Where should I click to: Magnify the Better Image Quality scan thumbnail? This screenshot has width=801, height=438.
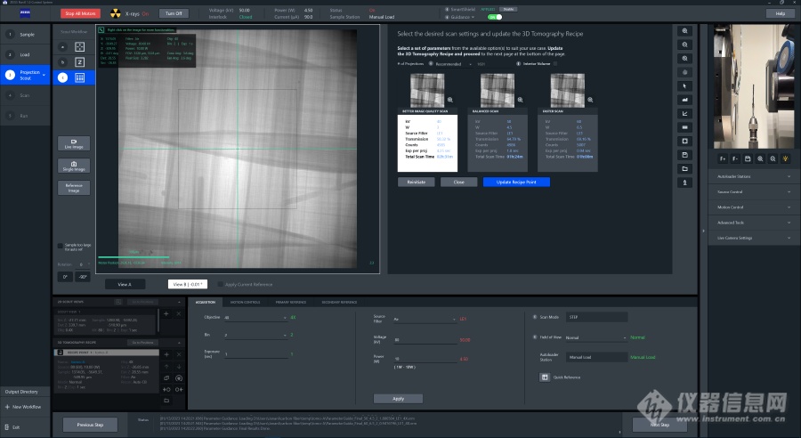pos(450,100)
